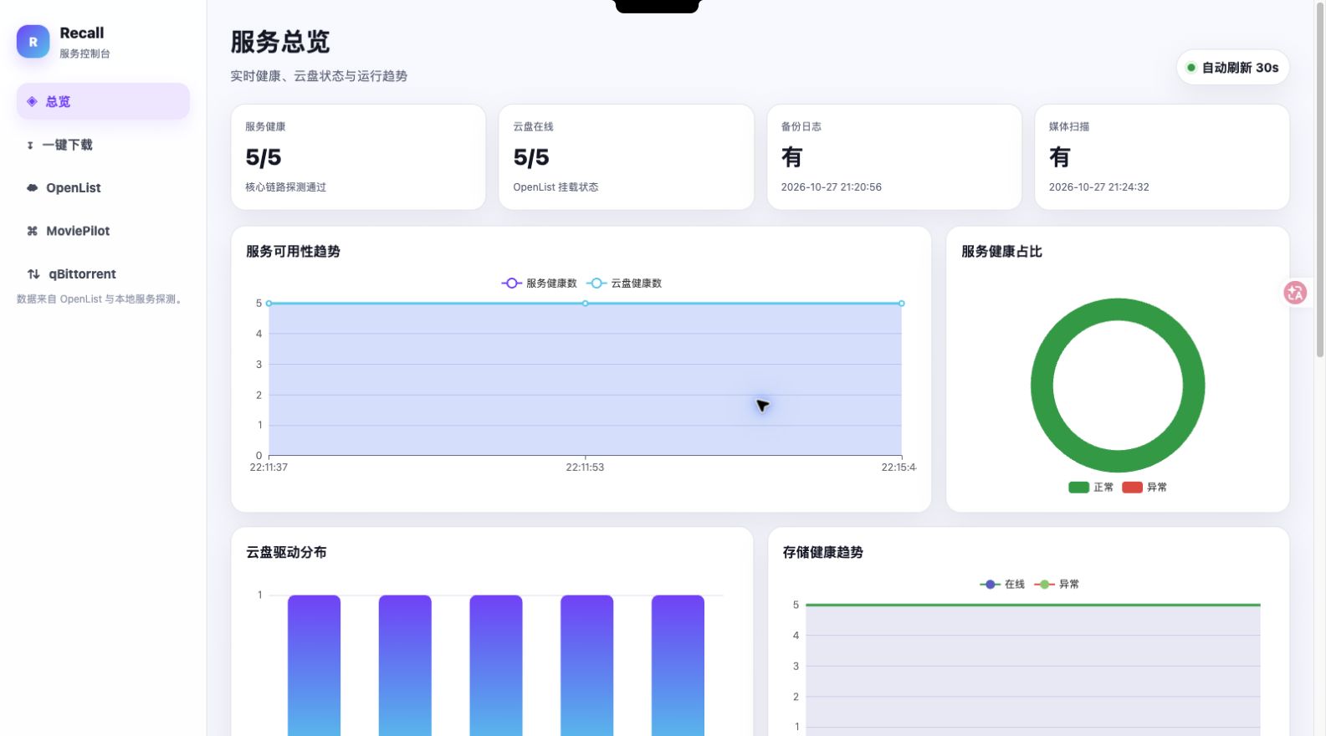Click the 5/5 value under 服务健康
The image size is (1326, 736).
click(264, 157)
